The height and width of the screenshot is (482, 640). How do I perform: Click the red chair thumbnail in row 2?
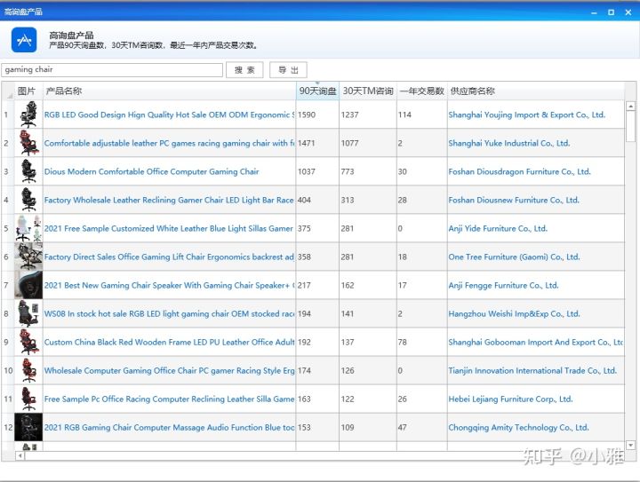tap(28, 143)
